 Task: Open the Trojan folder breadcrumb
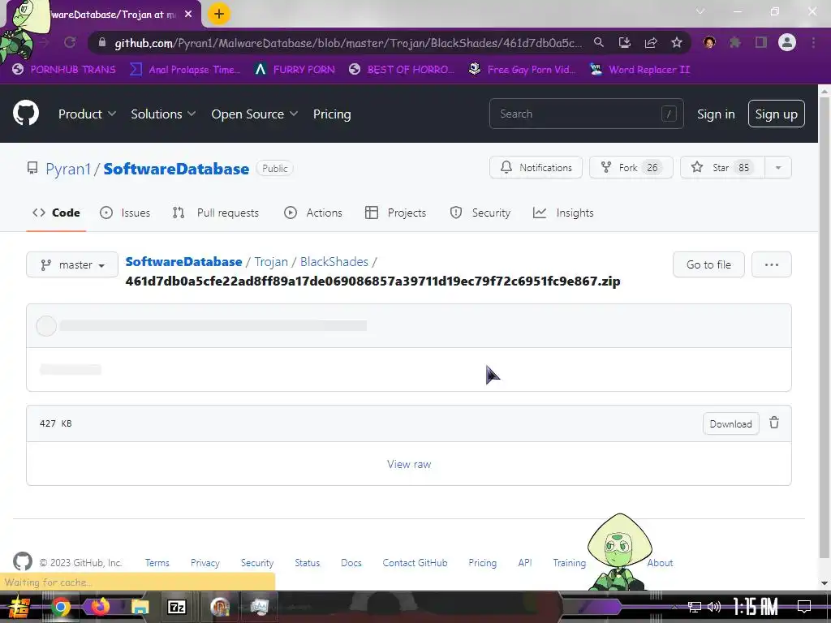click(x=271, y=262)
